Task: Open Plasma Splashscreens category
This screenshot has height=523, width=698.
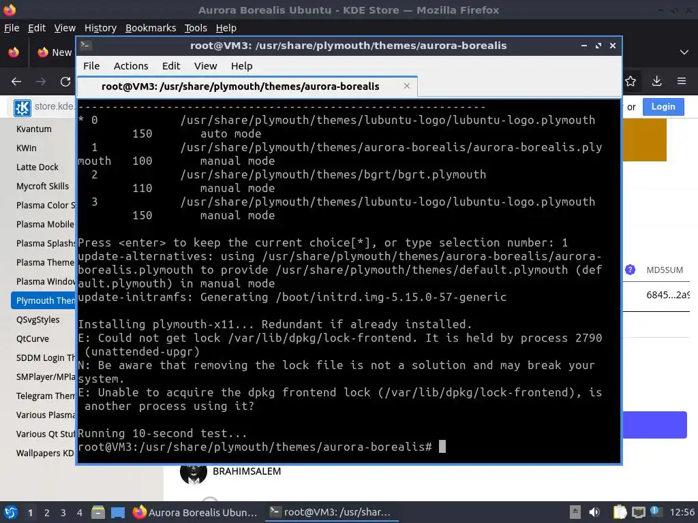Action: pos(46,244)
